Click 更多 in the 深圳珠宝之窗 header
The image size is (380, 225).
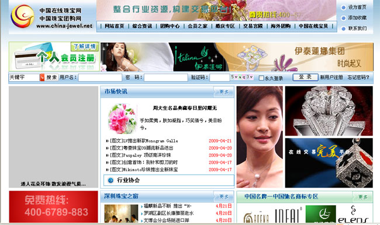click(x=224, y=197)
